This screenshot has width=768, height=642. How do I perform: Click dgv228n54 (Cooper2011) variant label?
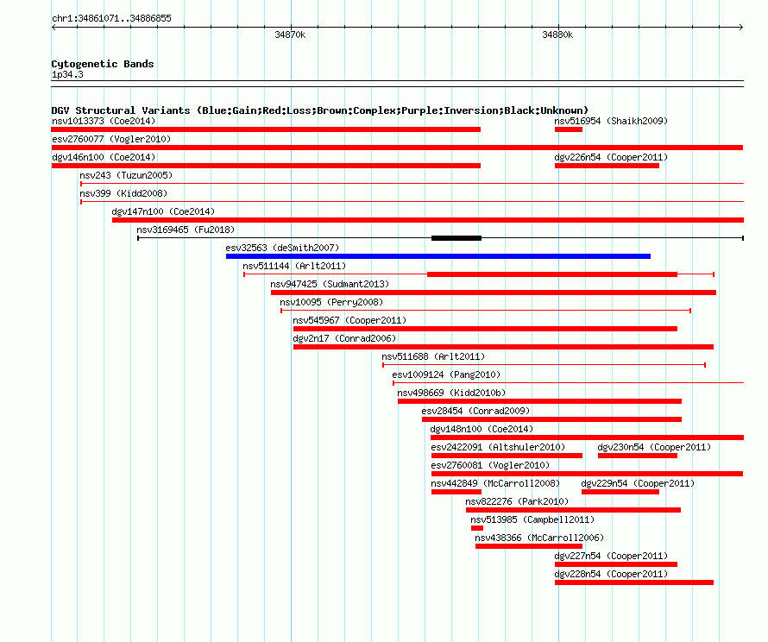coord(611,574)
